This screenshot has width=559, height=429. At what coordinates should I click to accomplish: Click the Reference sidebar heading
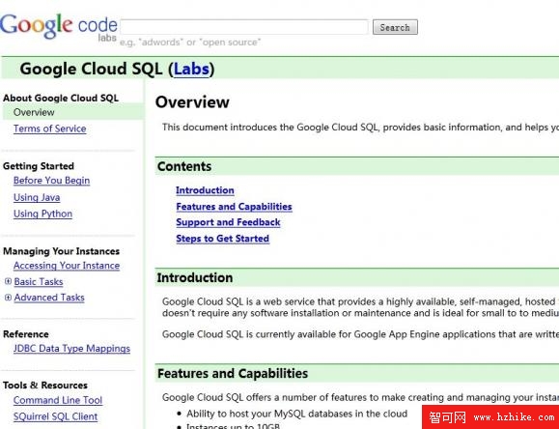point(26,334)
